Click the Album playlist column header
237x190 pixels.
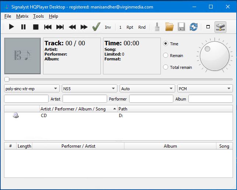click(x=170, y=146)
